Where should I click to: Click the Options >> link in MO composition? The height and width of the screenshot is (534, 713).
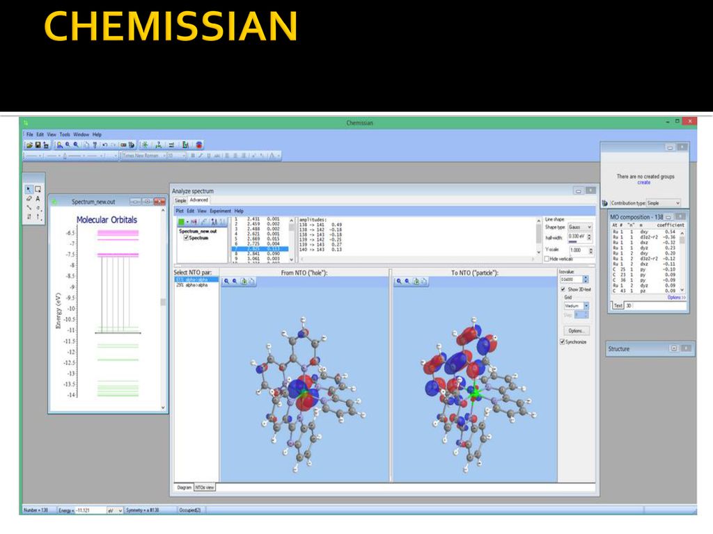(x=677, y=298)
